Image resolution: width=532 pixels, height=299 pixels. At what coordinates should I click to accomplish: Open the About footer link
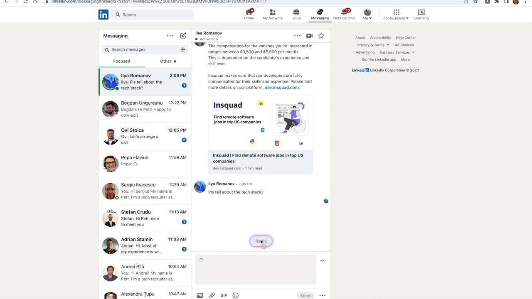360,38
